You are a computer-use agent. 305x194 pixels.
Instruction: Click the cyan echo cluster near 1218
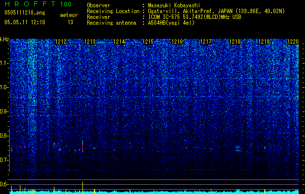[x=238, y=149]
